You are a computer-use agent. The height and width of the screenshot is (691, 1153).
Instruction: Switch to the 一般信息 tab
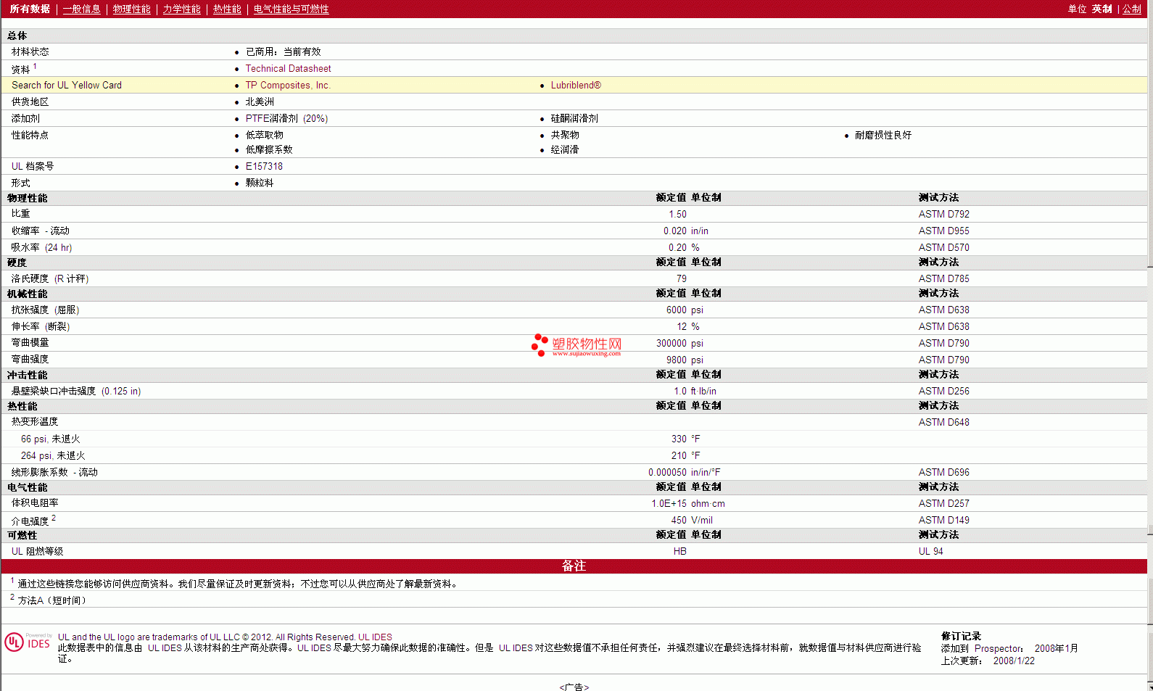click(82, 9)
